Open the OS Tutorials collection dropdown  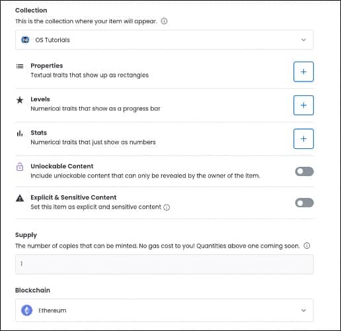pos(164,40)
